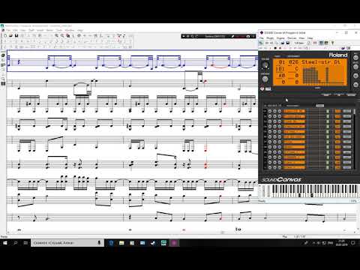This screenshot has width=360, height=270.
Task: Toggle first round button in part 10 row
Action: pos(270,157)
